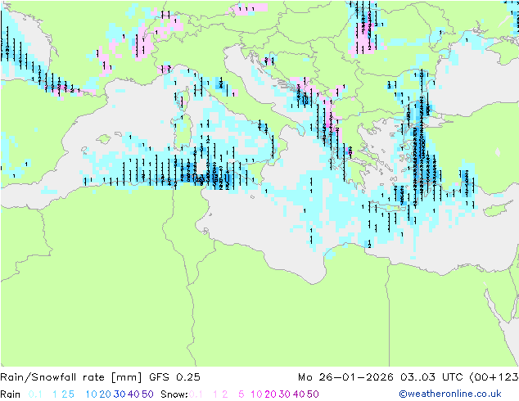Select the '(00+123' forecast offset text
Image resolution: width=519 pixels, height=401 pixels.
[494, 377]
